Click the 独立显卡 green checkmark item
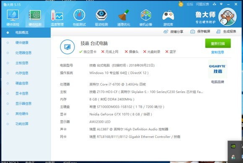 (x=88, y=52)
